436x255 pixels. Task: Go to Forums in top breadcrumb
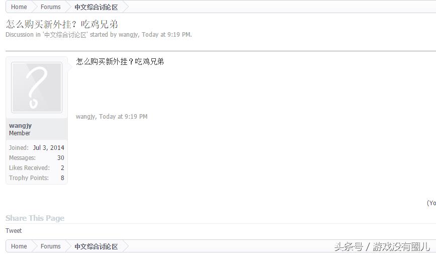point(51,7)
